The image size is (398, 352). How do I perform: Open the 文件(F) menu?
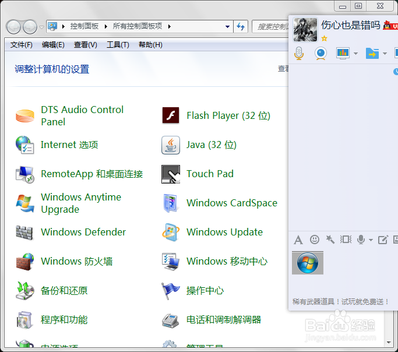click(x=22, y=45)
